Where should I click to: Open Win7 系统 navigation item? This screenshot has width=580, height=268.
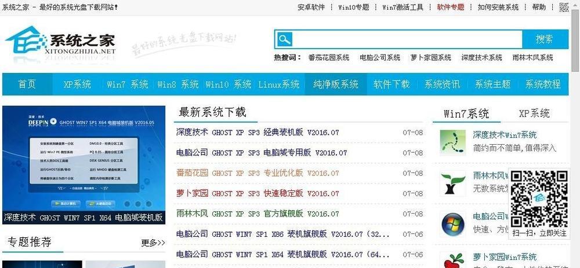tap(127, 84)
